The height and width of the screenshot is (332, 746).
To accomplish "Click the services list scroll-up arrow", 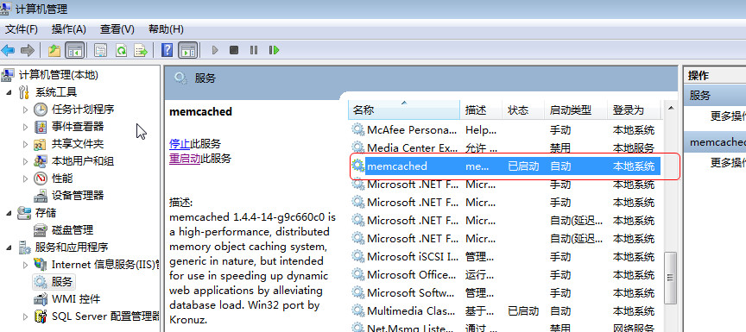I will 671,109.
